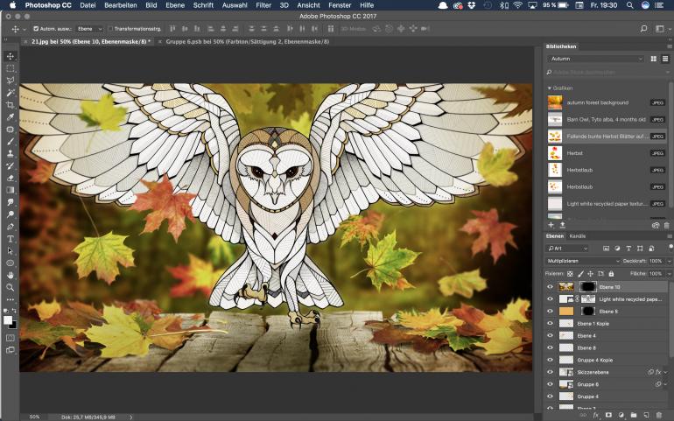This screenshot has width=674, height=421.
Task: Add a layer mask from Layers panel footer
Action: (608, 416)
